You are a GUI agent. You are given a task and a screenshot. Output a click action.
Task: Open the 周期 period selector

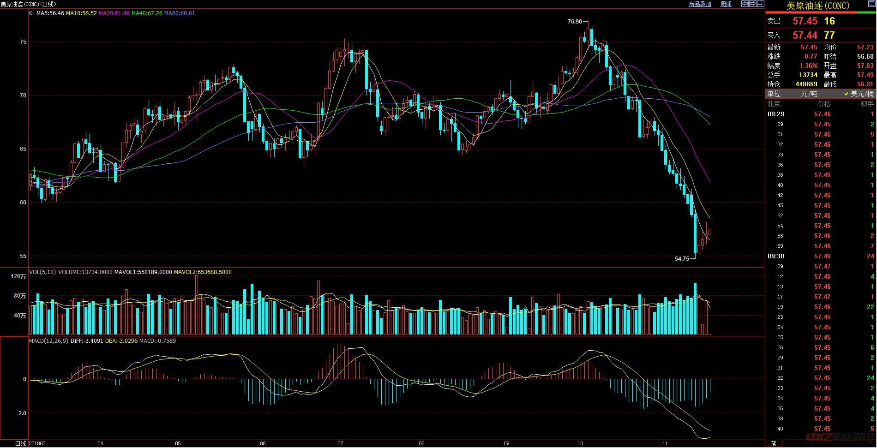coord(726,4)
